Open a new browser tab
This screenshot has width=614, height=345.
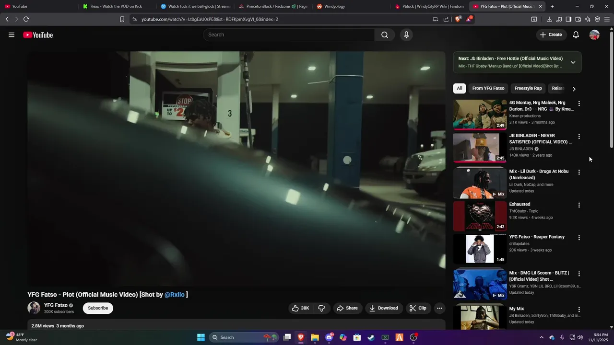552,6
